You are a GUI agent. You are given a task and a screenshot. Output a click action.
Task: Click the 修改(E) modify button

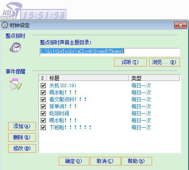(x=22, y=148)
